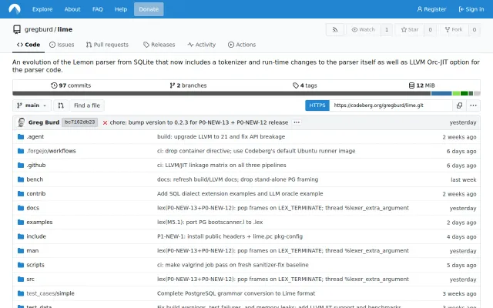493x308 pixels.
Task: Click the Donate button
Action: click(149, 9)
